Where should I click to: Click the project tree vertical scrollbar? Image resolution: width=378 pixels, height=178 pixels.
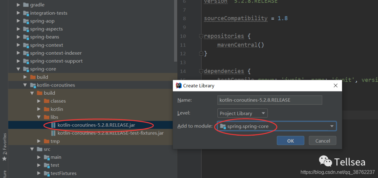tap(175, 30)
